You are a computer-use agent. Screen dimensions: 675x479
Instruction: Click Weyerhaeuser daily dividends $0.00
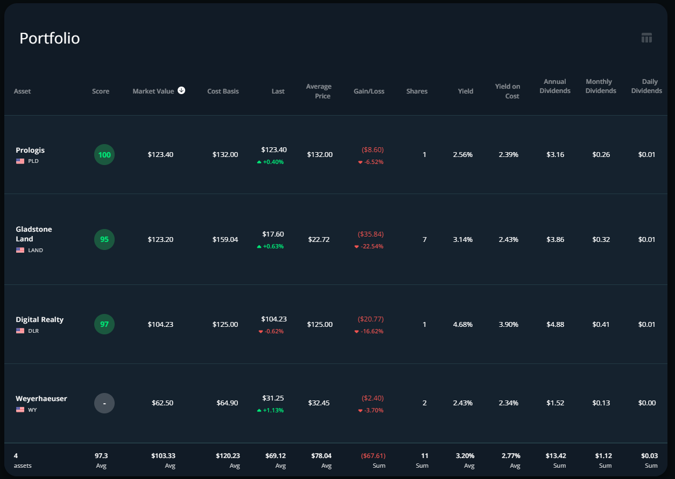(x=647, y=403)
